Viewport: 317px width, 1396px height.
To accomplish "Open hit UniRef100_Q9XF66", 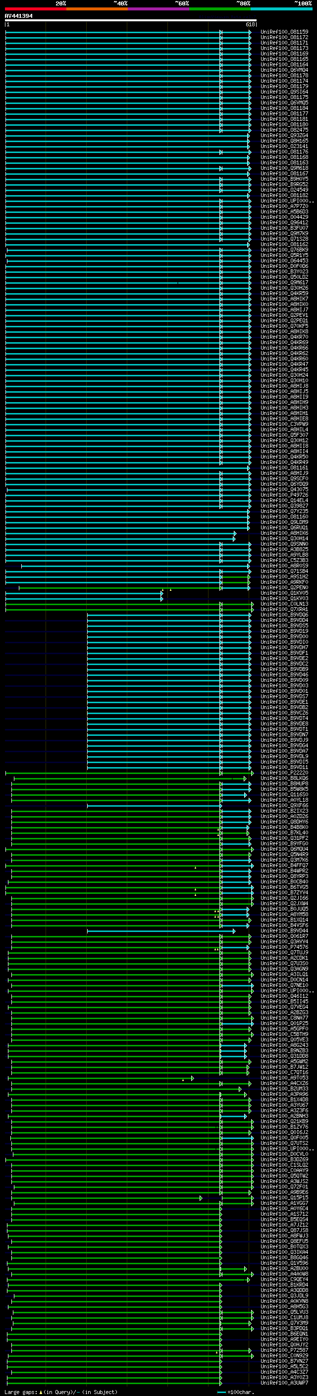I will pyautogui.click(x=284, y=805).
